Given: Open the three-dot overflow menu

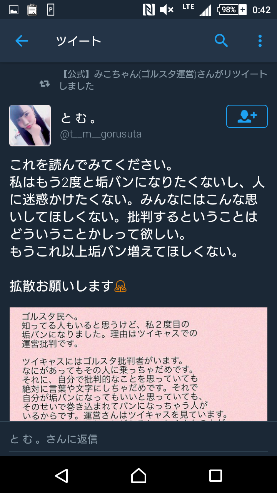Looking at the screenshot, I should (x=260, y=40).
